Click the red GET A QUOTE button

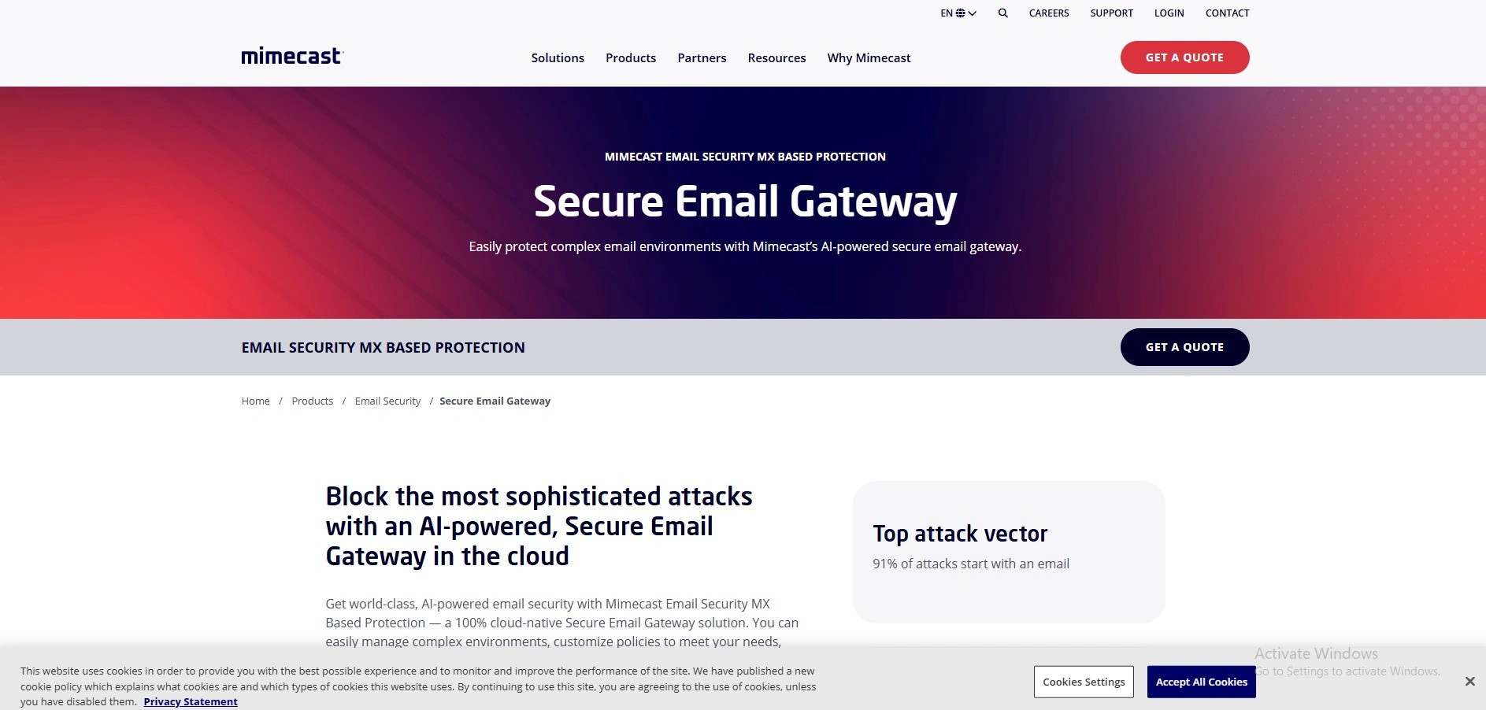[1184, 57]
